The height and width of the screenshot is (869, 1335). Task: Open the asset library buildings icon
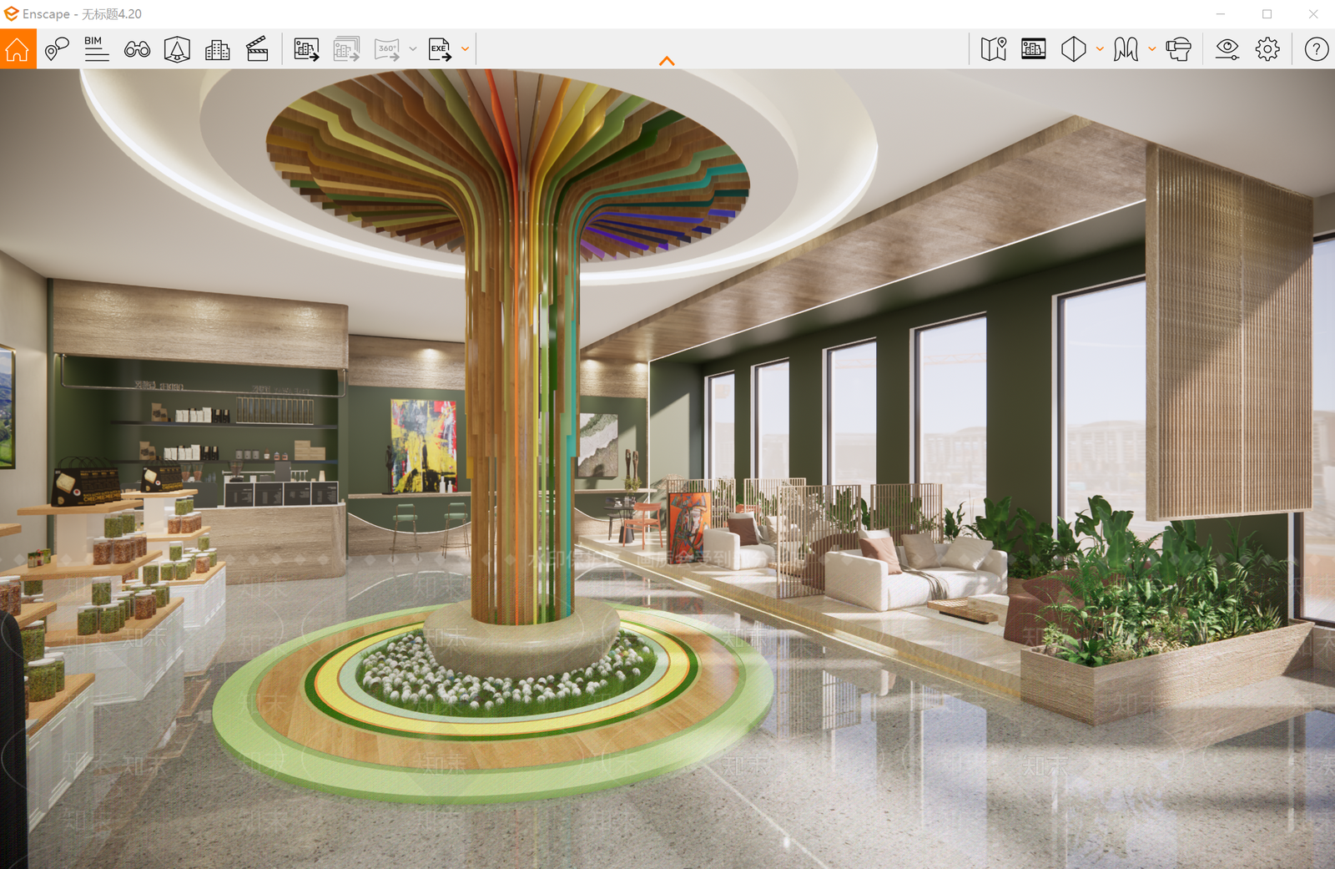point(217,49)
